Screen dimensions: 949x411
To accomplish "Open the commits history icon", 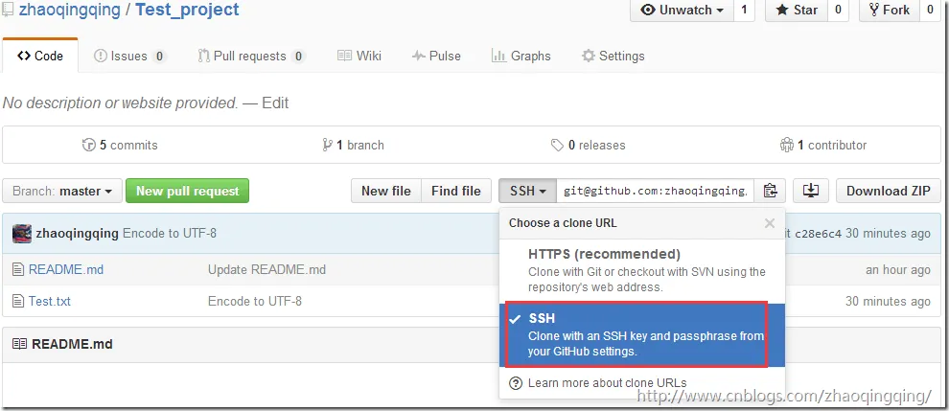I will 89,146.
